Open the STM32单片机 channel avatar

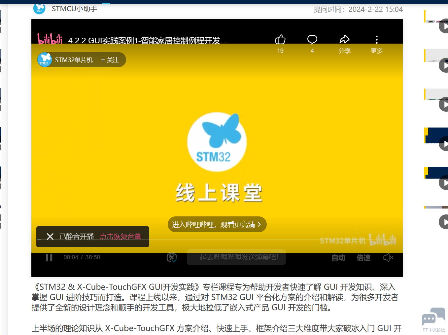tap(45, 60)
